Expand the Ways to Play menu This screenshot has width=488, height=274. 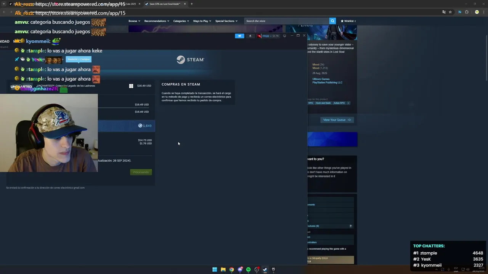(x=202, y=21)
